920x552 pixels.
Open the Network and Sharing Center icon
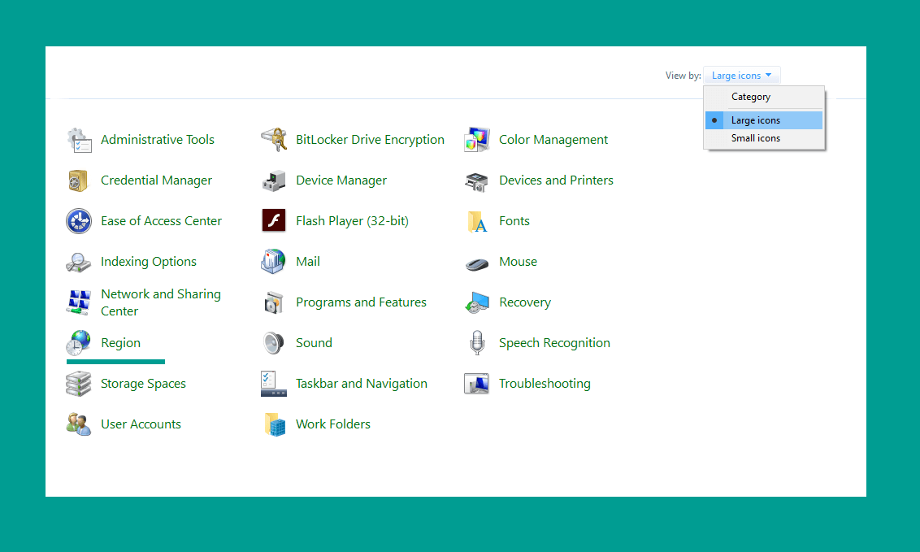(x=79, y=302)
